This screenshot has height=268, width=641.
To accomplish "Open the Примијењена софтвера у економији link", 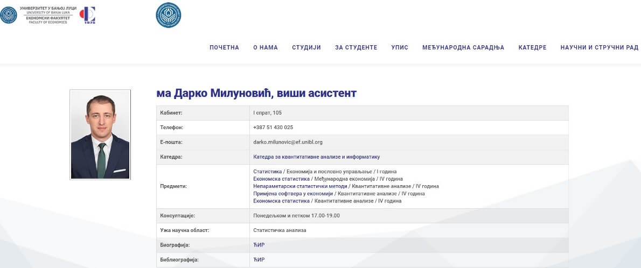I will point(293,194).
